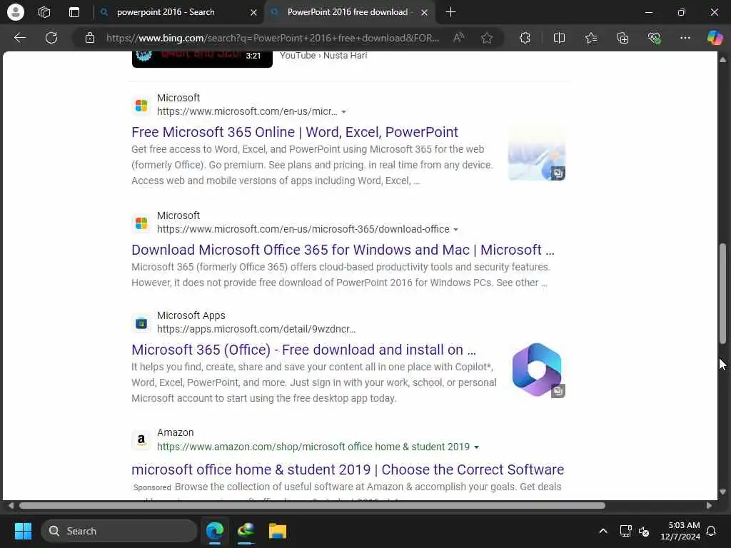Open Microsoft Edge from the taskbar
Screen dimensions: 731x548
pos(215,531)
